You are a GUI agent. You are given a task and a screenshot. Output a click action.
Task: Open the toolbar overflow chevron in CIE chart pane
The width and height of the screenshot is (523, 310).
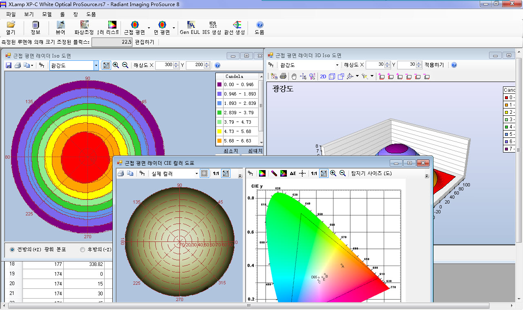(x=427, y=176)
